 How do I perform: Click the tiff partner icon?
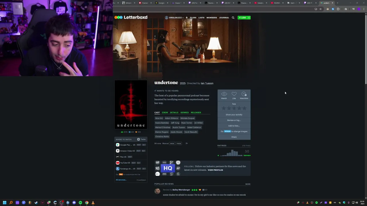pyautogui.click(x=157, y=163)
